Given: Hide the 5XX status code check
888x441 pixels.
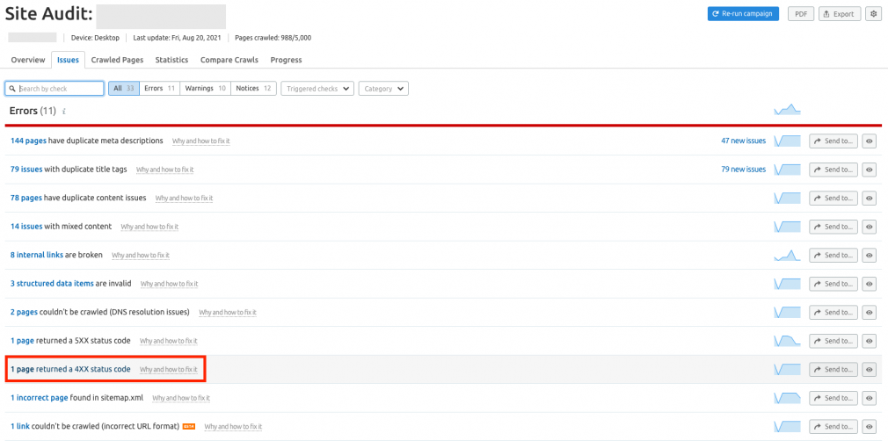Looking at the screenshot, I should pyautogui.click(x=869, y=341).
